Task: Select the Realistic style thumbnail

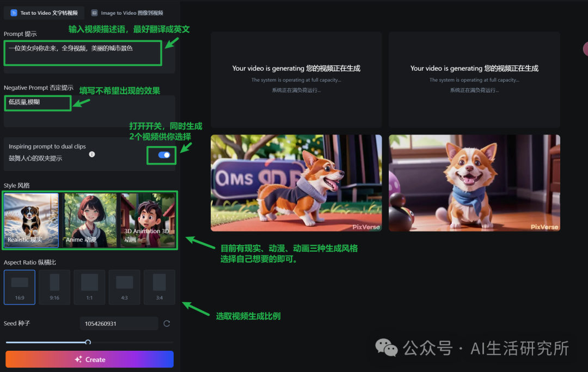Action: [31, 220]
